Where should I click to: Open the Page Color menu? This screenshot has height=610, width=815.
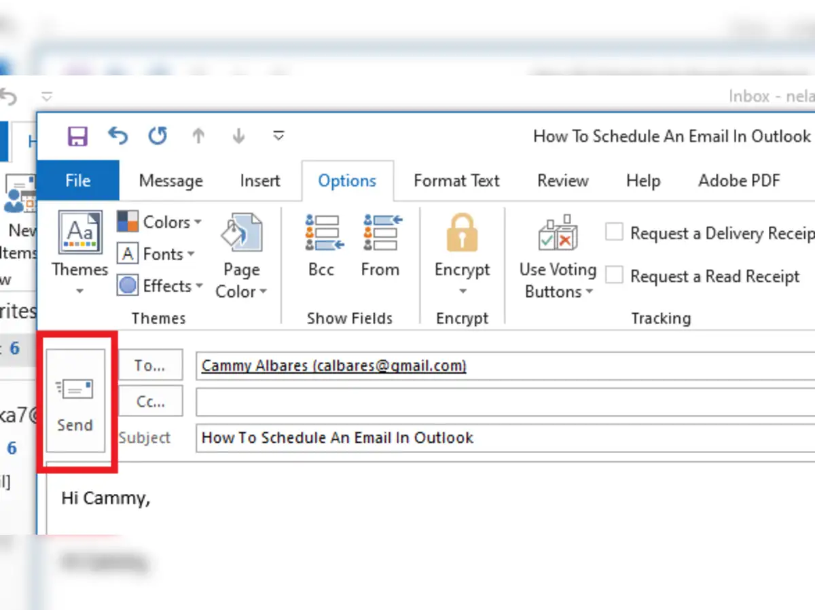[241, 255]
